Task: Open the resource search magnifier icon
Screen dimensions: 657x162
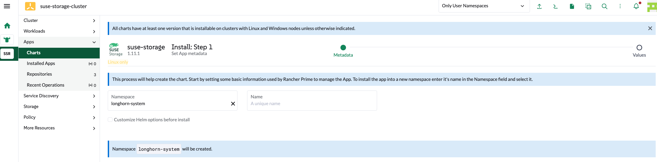Action: pyautogui.click(x=604, y=6)
